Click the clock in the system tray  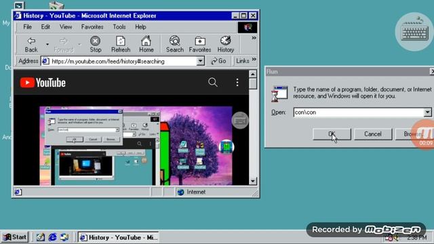click(x=417, y=237)
